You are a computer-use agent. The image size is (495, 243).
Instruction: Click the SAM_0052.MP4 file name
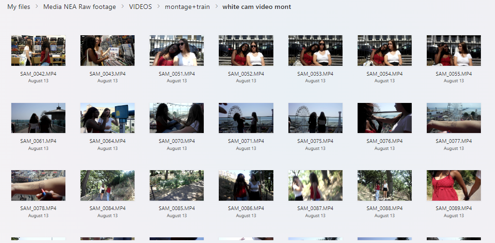(x=246, y=74)
